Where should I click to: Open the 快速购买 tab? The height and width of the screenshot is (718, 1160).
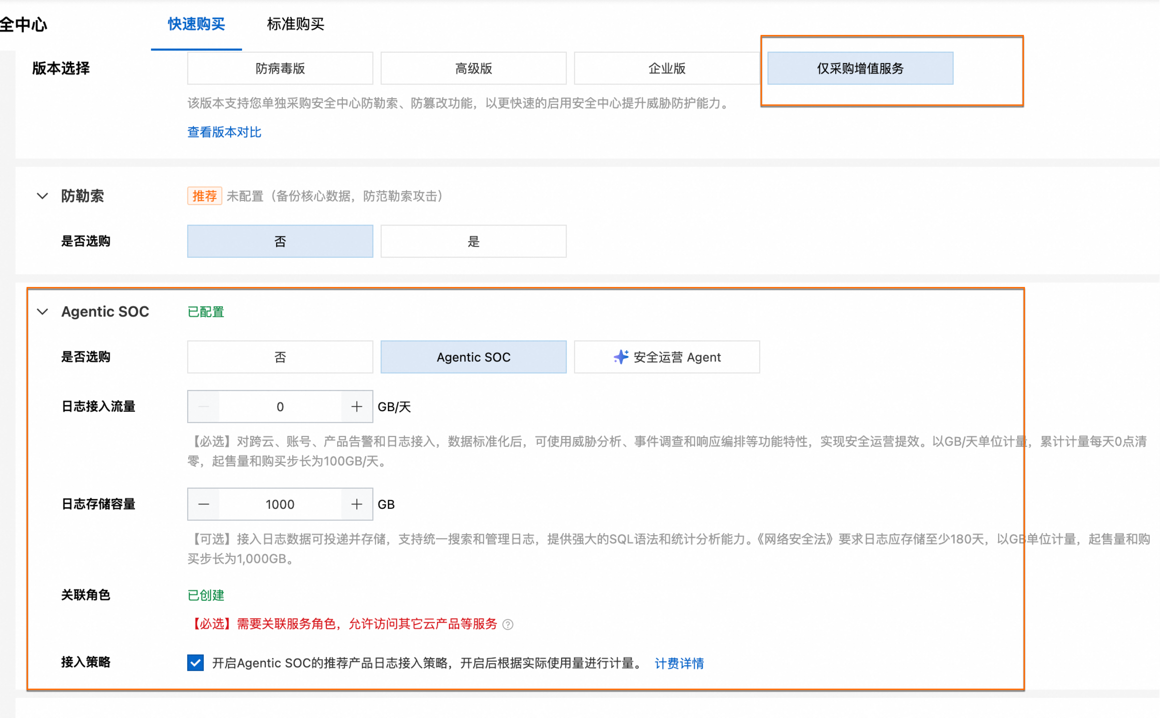196,24
